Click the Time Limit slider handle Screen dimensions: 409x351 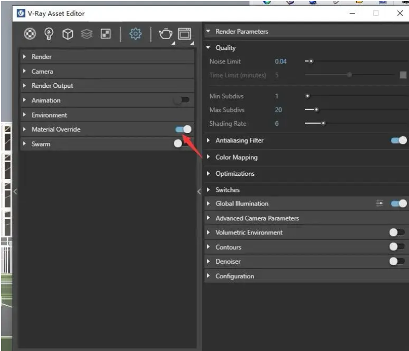coord(350,75)
